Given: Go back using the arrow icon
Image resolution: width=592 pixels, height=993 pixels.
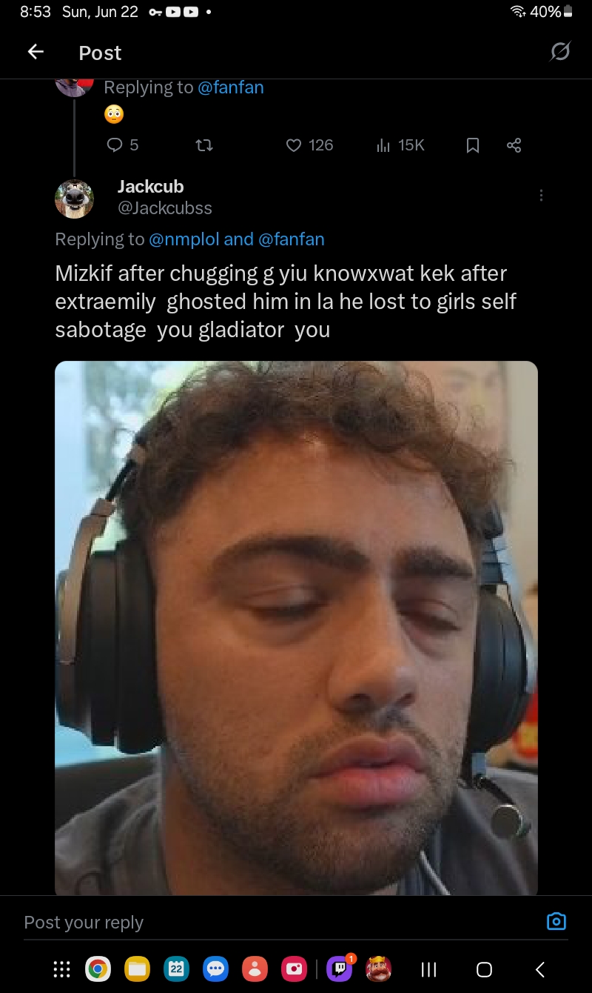Looking at the screenshot, I should 36,52.
